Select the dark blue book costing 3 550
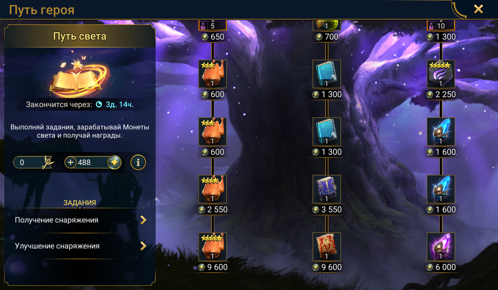 tap(327, 189)
